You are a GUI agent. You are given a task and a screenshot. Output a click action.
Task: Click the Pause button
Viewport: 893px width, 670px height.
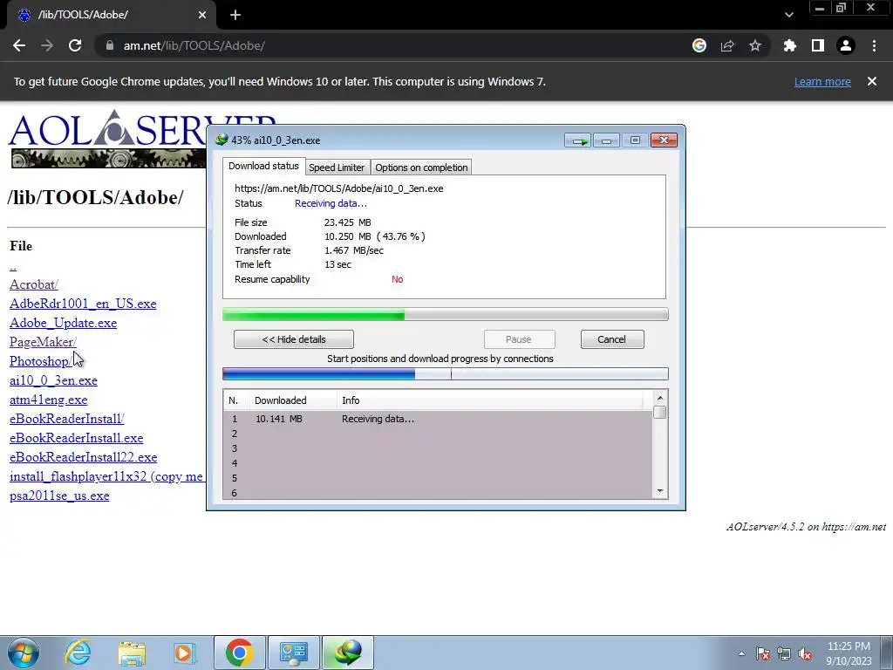(x=519, y=339)
